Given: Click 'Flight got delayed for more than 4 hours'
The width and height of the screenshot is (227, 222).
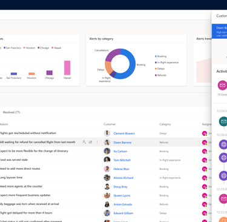Looking at the screenshot, I should (x=26, y=213).
